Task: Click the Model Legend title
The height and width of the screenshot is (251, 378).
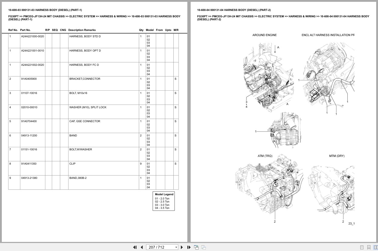Action: tap(164, 194)
